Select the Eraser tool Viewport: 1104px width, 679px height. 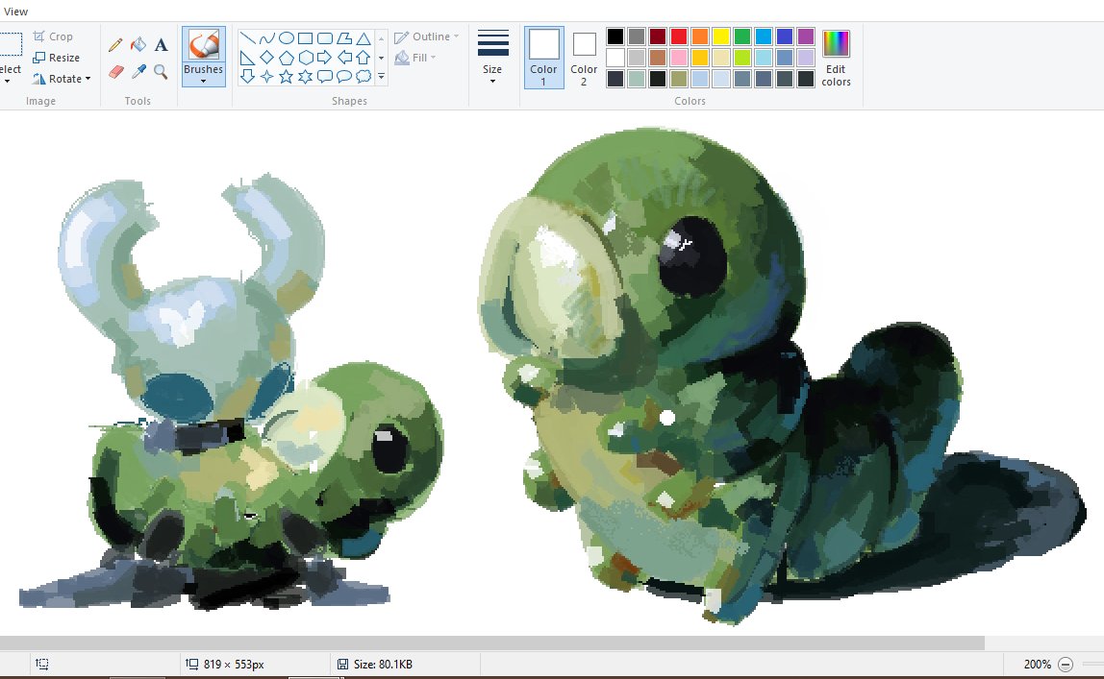(x=116, y=71)
